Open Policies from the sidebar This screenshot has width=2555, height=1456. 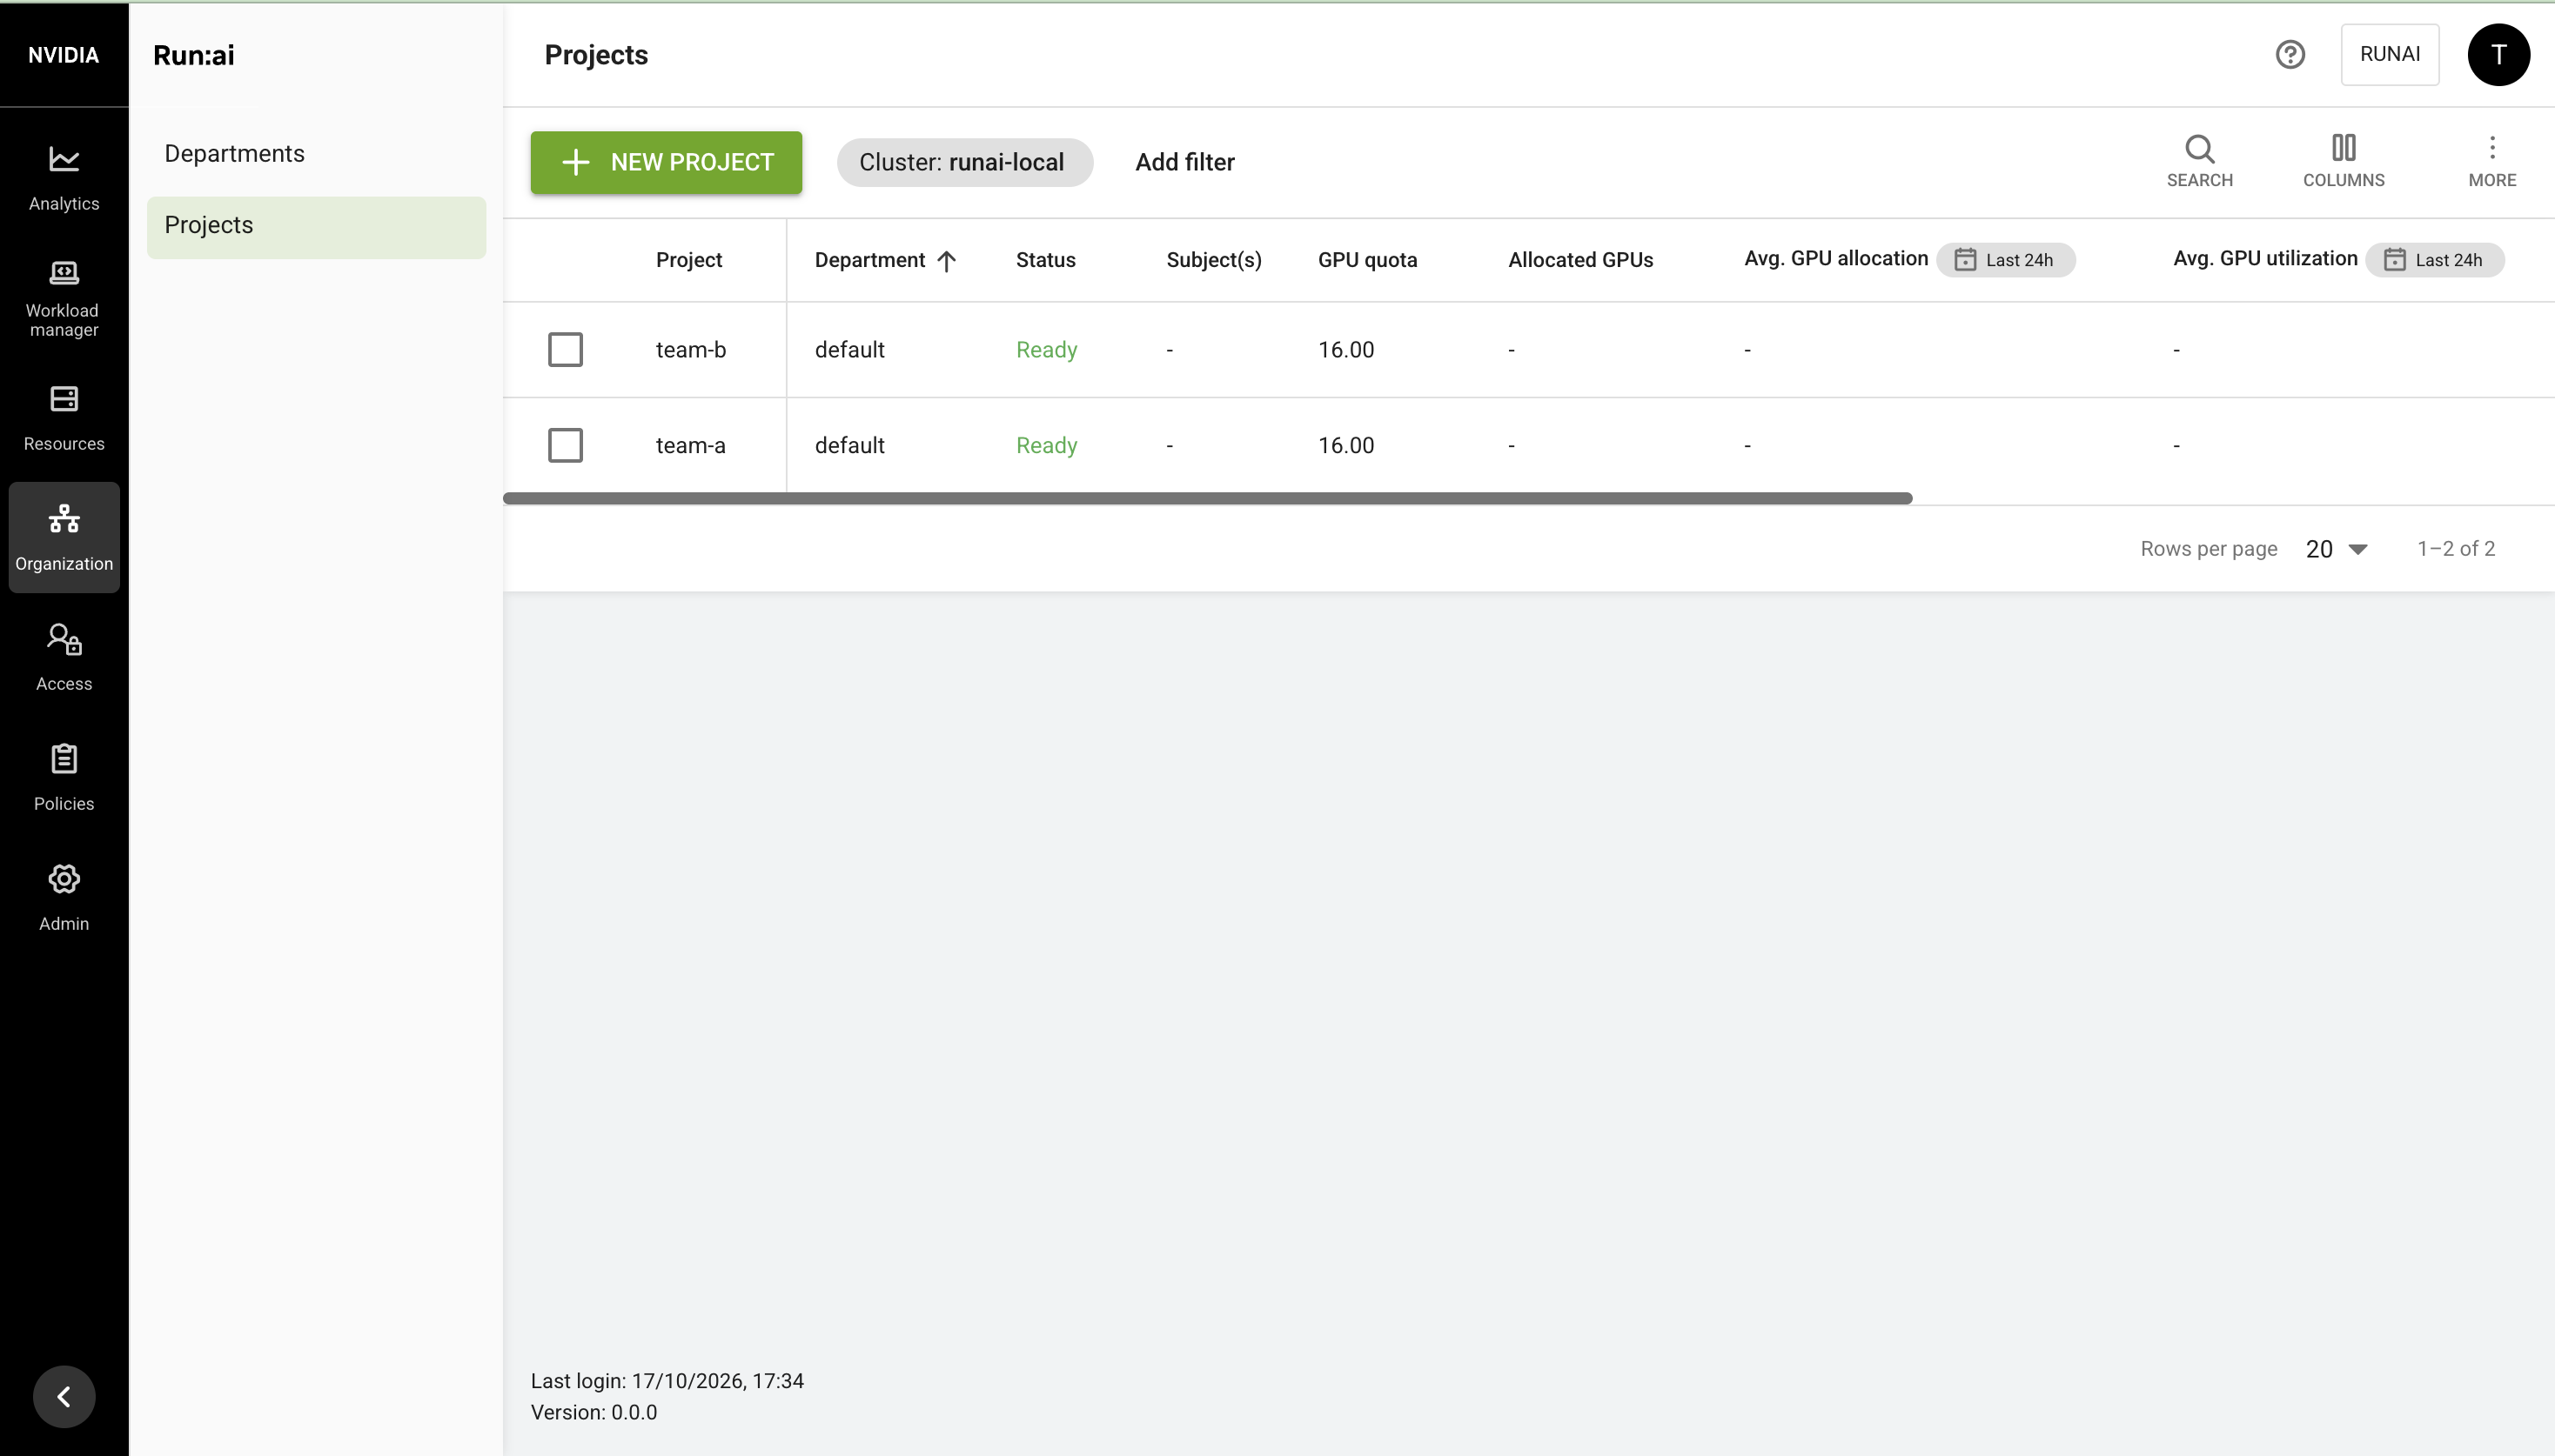(64, 778)
